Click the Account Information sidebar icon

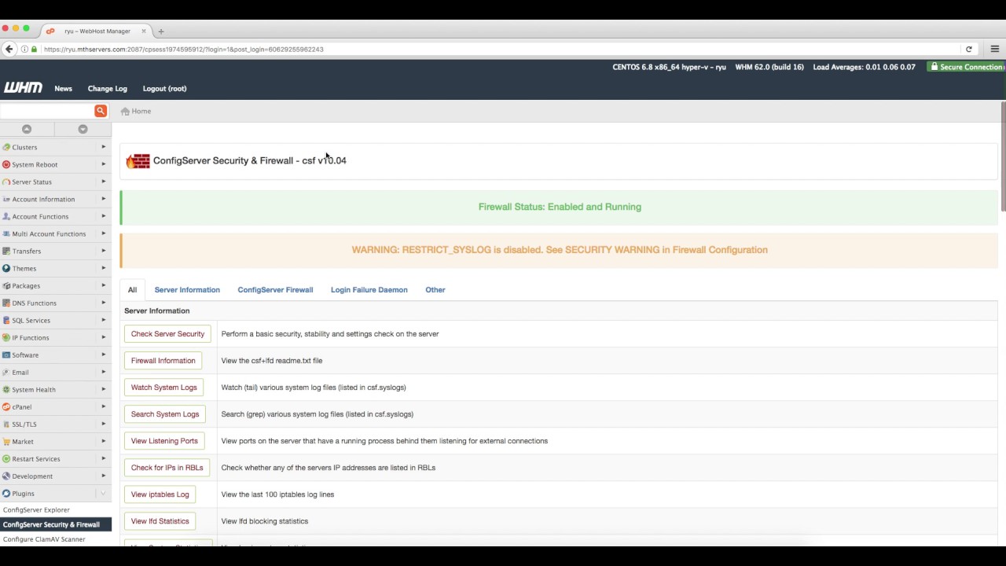(6, 199)
